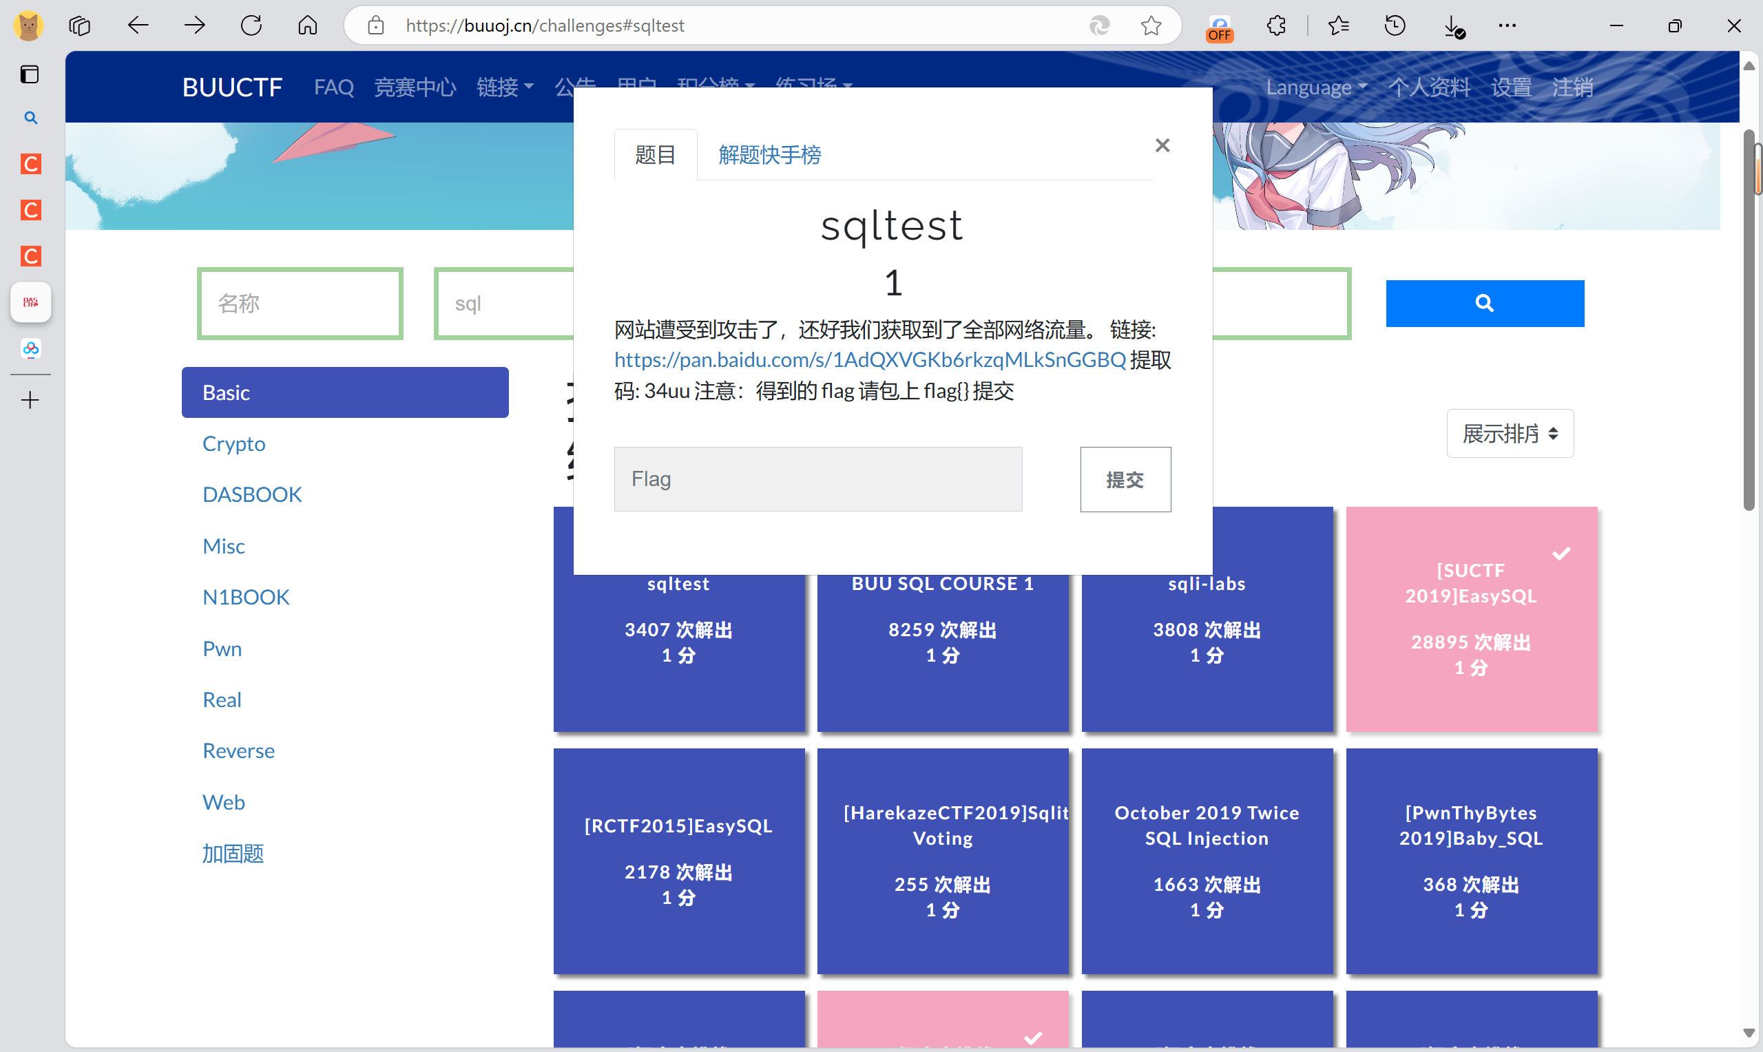Screen dimensions: 1763x1052
Task: Expand the 链接 navigation dropdown
Action: click(505, 87)
